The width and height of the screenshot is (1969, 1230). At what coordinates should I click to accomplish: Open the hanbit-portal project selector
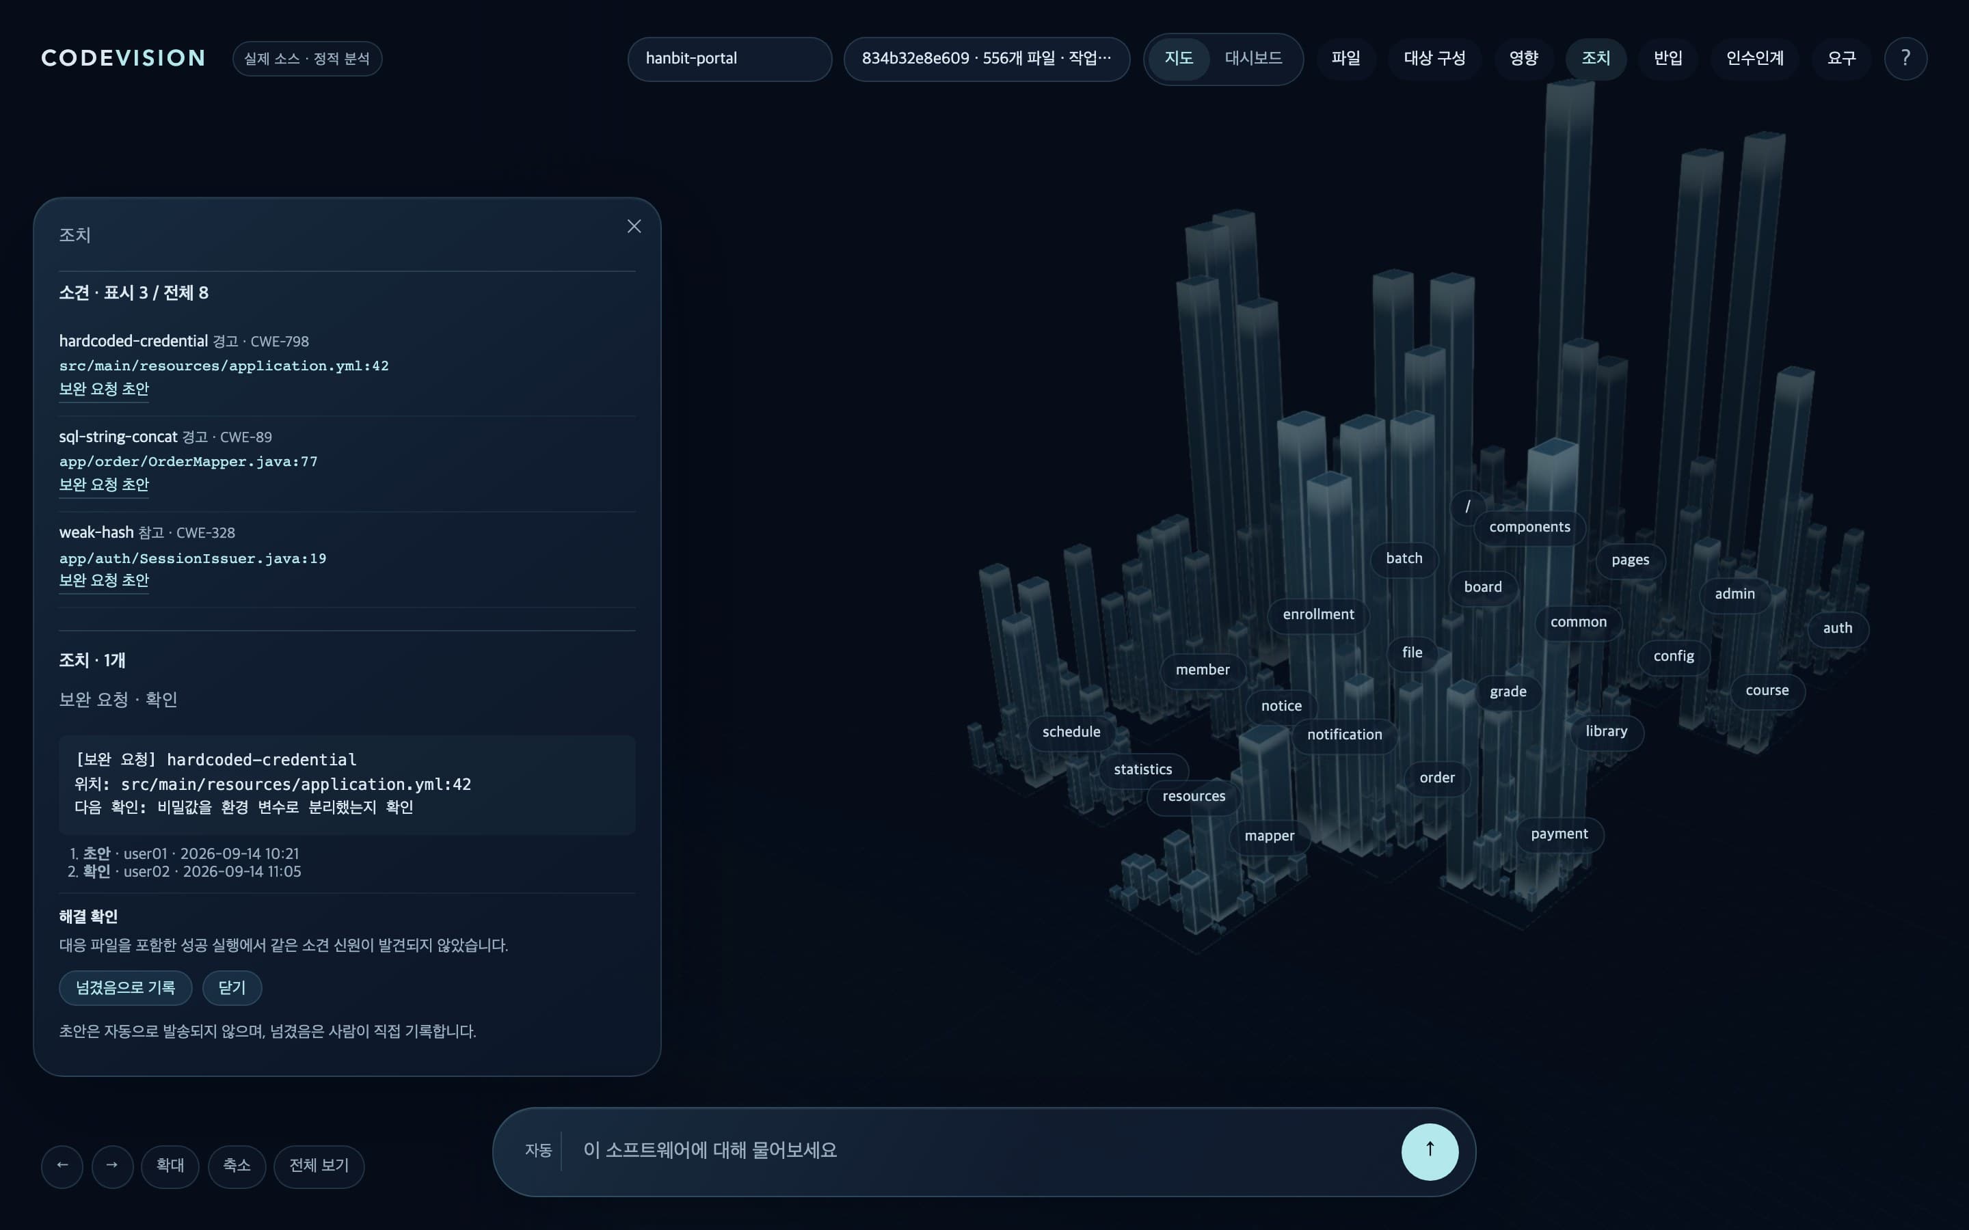click(x=729, y=59)
